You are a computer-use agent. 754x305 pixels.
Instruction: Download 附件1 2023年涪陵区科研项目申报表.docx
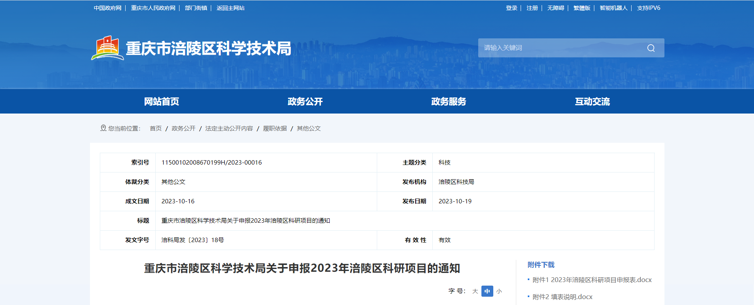click(592, 280)
